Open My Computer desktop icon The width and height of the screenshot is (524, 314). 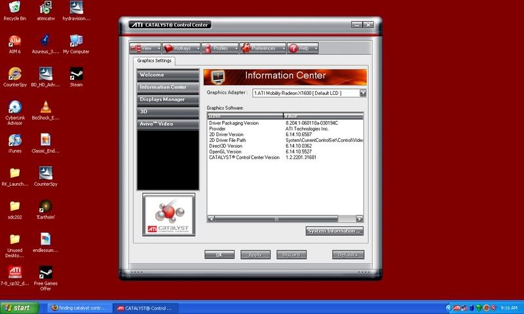[76, 44]
